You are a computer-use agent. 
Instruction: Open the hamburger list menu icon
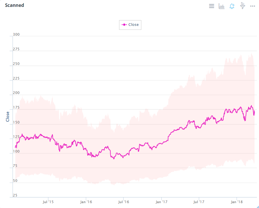[x=212, y=6]
